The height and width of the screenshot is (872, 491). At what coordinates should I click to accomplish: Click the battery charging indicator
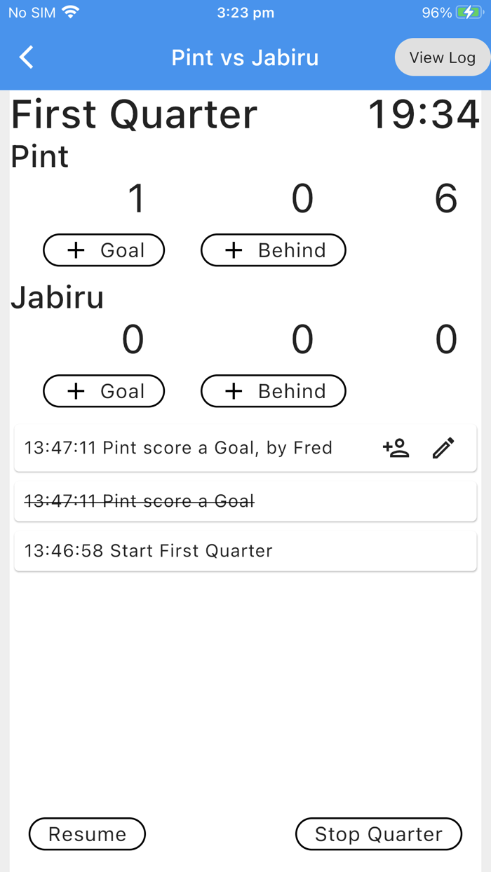pos(469,11)
